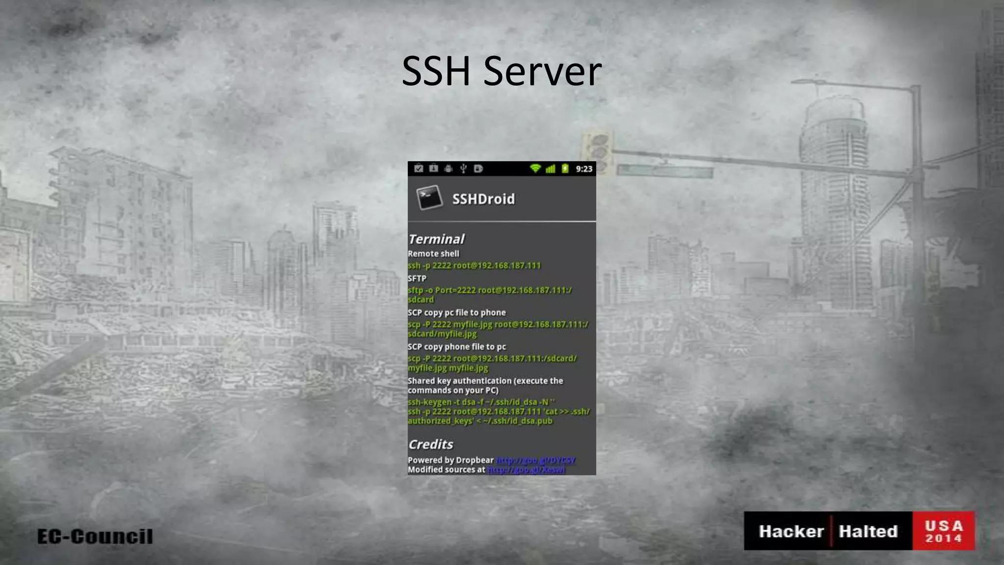Image resolution: width=1004 pixels, height=565 pixels.
Task: Click the SSHDroid app title text
Action: coord(483,199)
